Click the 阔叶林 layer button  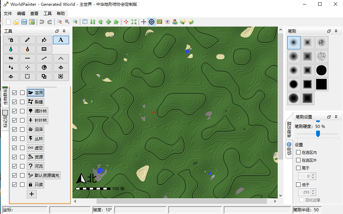(x=37, y=111)
